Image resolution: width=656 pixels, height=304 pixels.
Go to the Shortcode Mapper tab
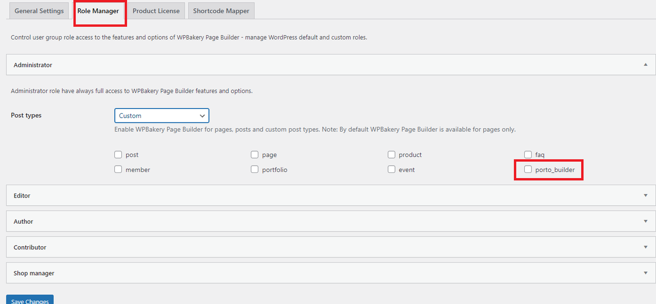tap(221, 11)
